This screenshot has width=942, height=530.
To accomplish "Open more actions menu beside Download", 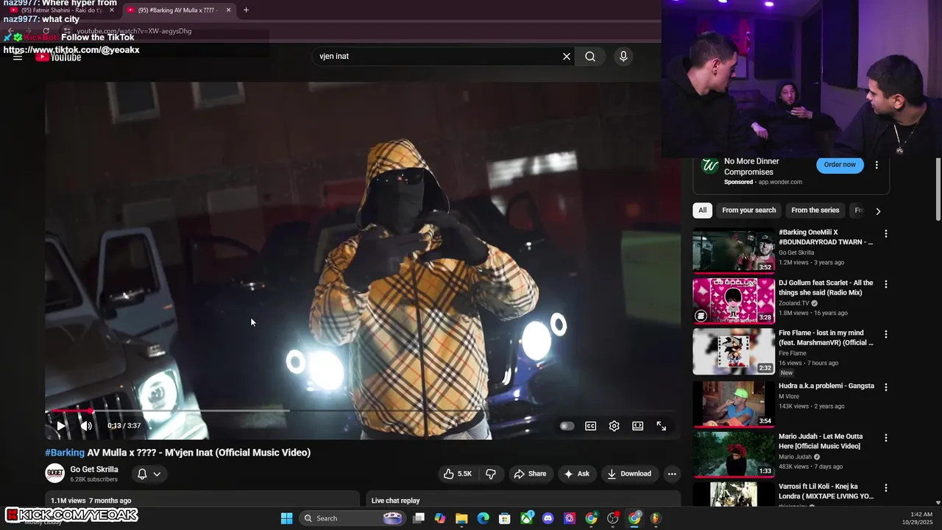I will (672, 474).
